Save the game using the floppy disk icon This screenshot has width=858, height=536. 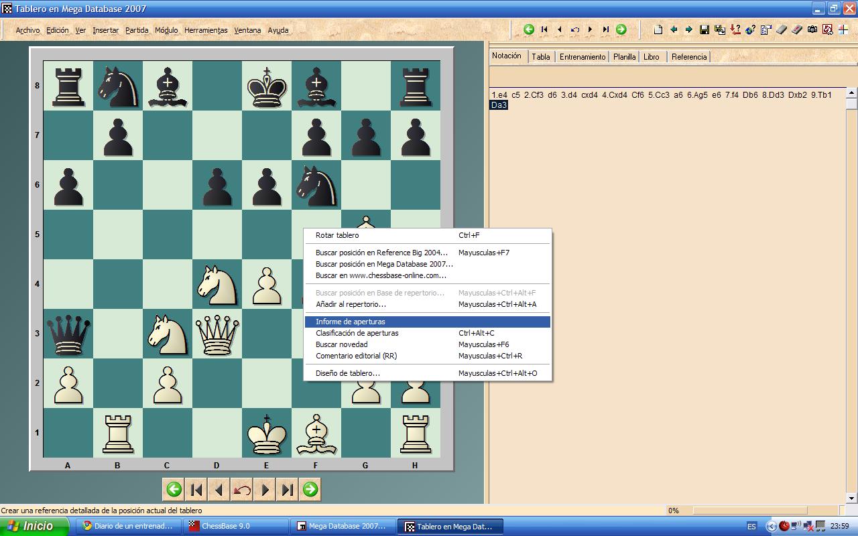point(704,29)
